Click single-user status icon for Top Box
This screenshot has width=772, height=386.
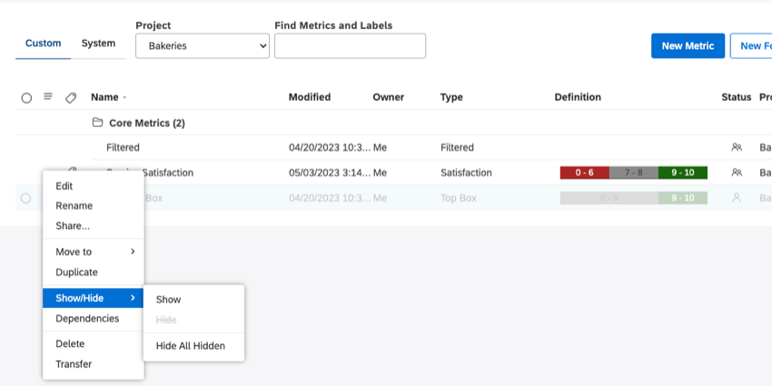(x=737, y=197)
